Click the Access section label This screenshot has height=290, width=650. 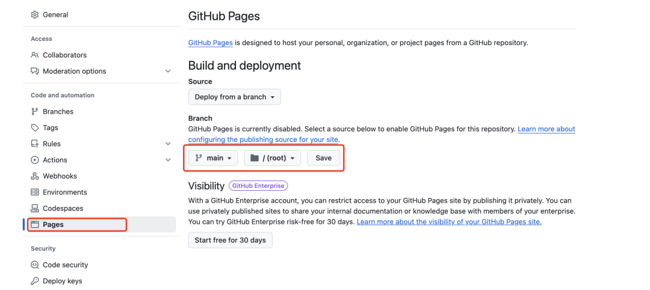(42, 39)
